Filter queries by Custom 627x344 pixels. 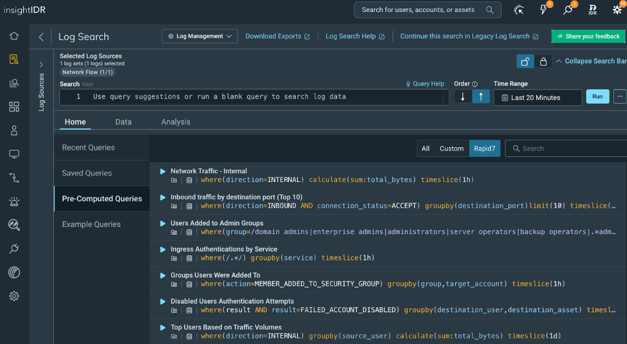tap(451, 149)
